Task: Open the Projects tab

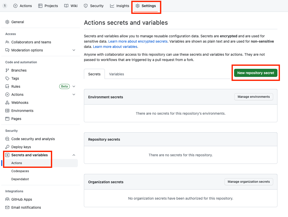Action: click(x=48, y=6)
